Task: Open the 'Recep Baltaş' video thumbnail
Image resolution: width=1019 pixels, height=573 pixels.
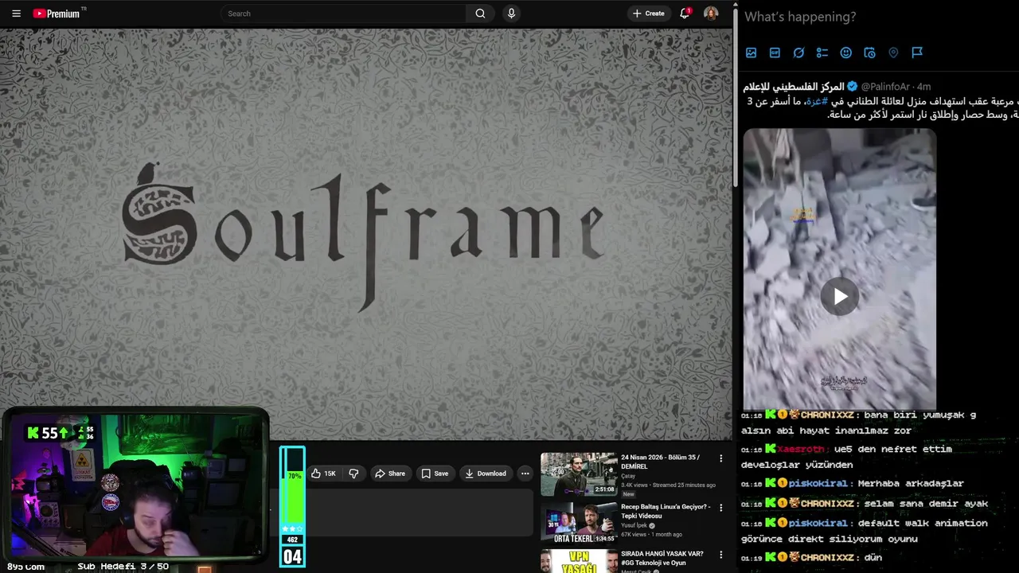Action: click(579, 523)
